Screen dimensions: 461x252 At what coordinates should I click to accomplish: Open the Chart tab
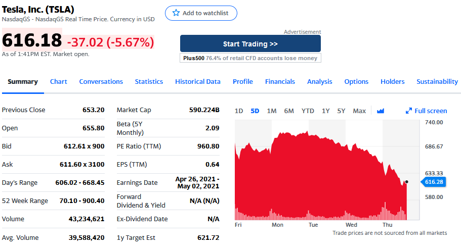(59, 82)
